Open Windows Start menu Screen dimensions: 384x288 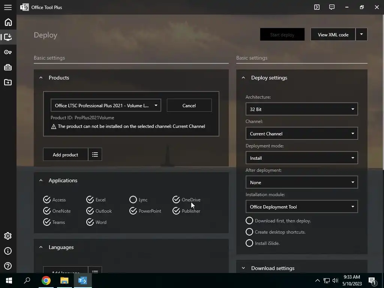pos(9,280)
